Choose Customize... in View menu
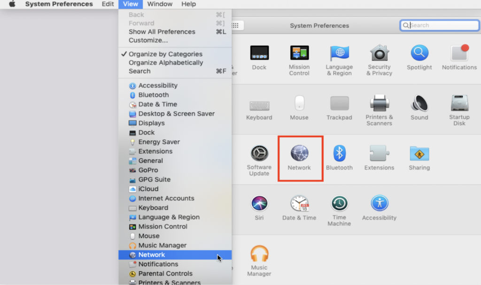The height and width of the screenshot is (285, 481). click(x=175, y=40)
